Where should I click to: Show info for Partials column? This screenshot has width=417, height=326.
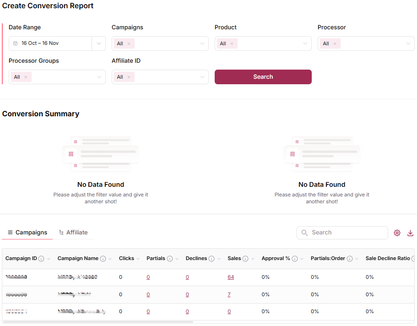(x=170, y=259)
